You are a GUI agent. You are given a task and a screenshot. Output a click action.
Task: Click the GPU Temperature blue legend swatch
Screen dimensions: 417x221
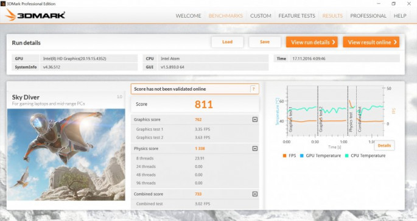tap(301, 156)
